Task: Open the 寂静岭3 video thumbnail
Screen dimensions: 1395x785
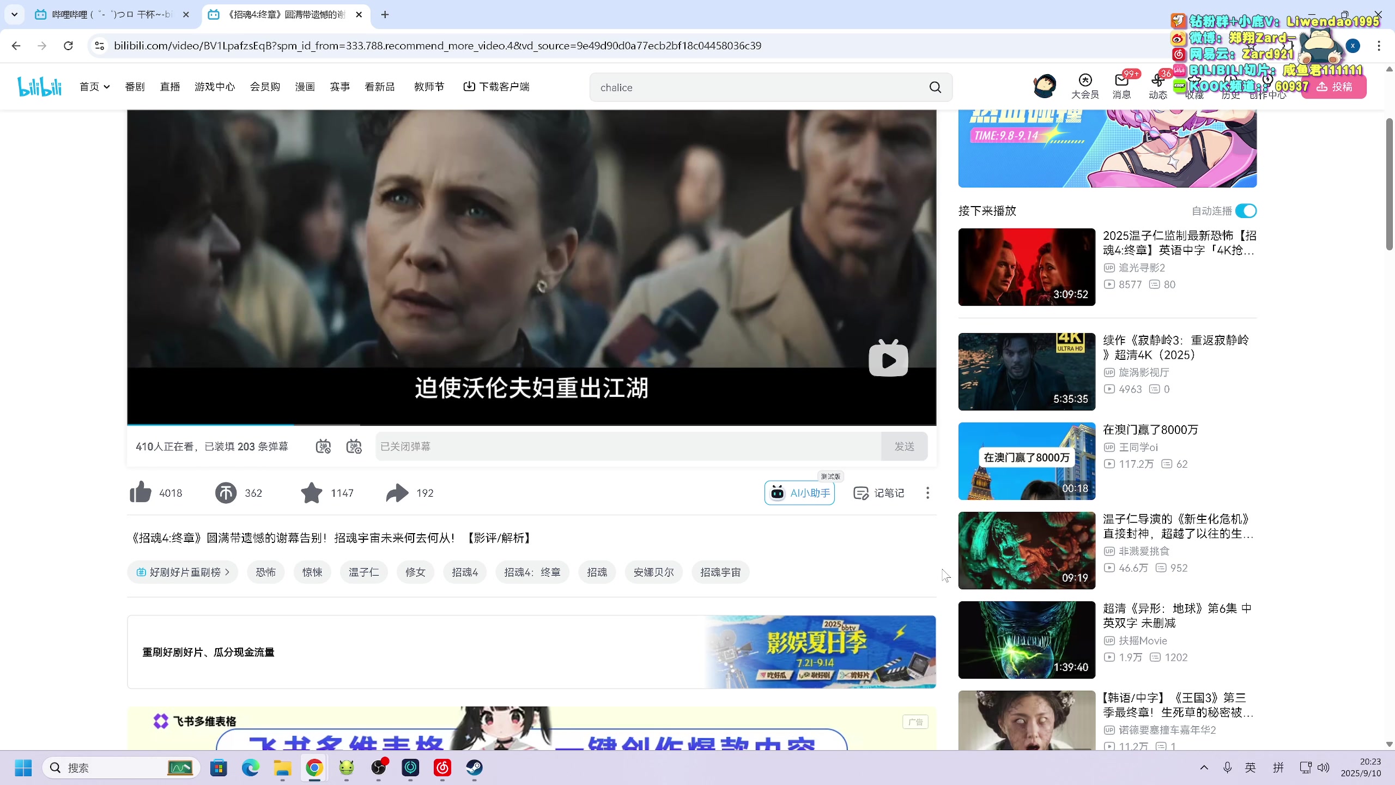Action: [x=1027, y=372]
